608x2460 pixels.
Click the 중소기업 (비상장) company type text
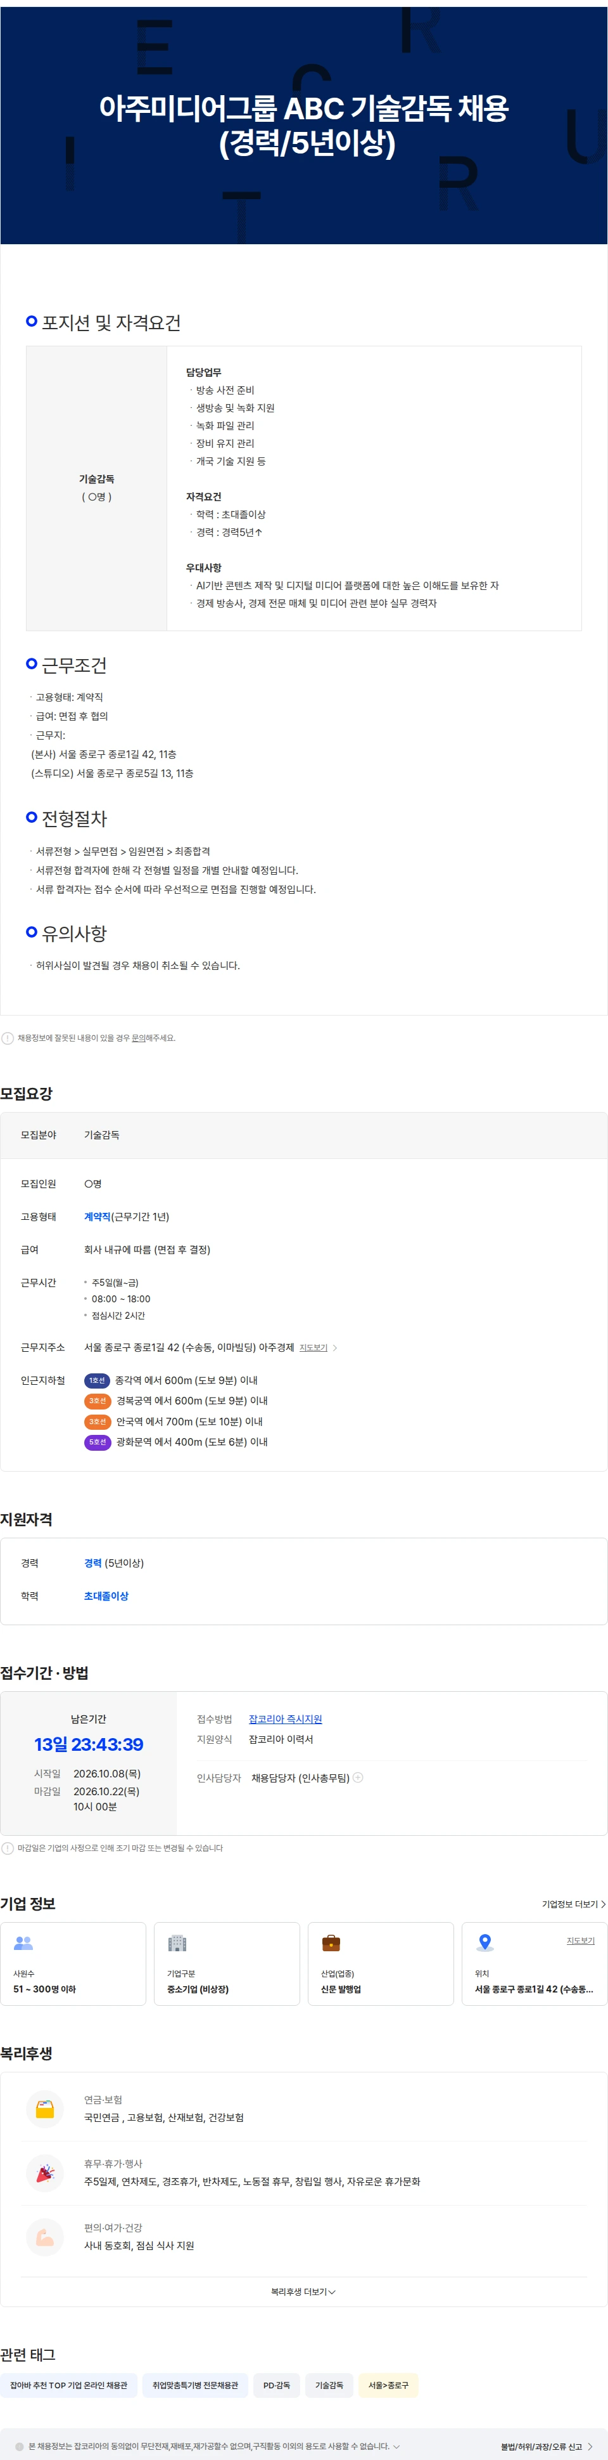(198, 1989)
